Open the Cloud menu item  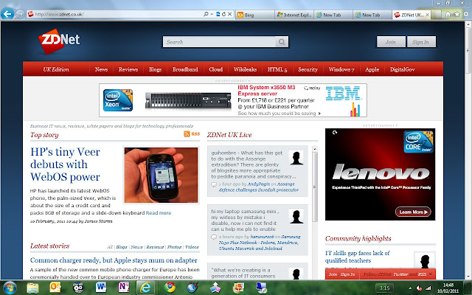tap(216, 69)
